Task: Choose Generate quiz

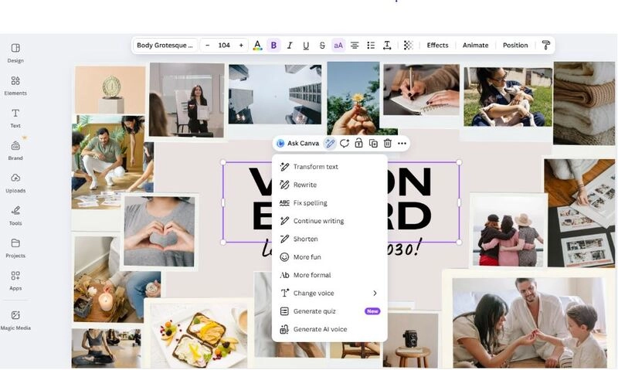Action: click(x=330, y=311)
